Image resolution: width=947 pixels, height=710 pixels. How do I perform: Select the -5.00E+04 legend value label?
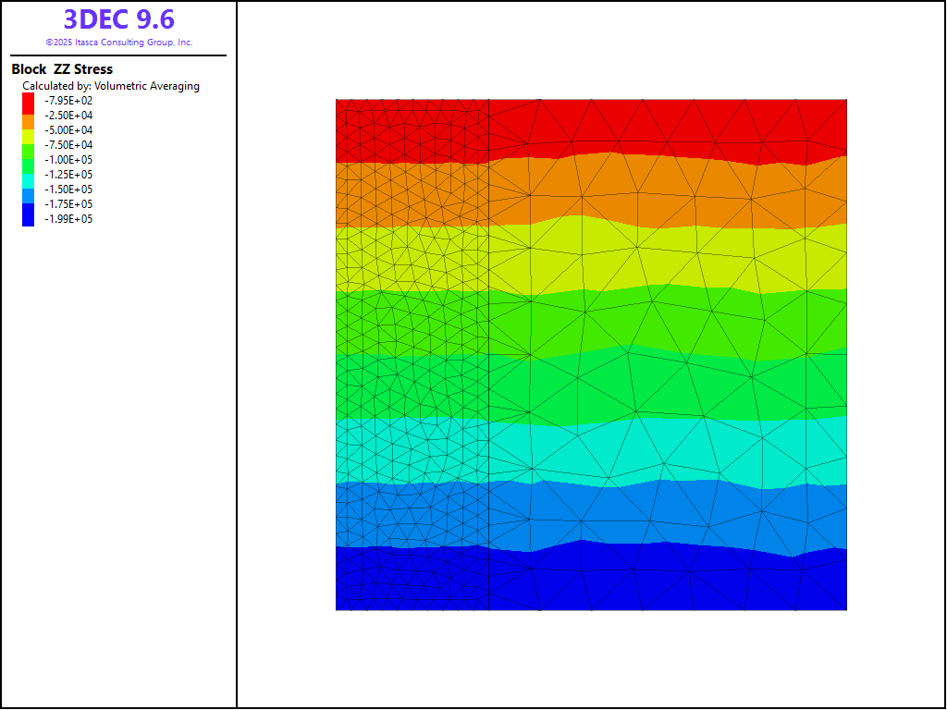tap(68, 130)
